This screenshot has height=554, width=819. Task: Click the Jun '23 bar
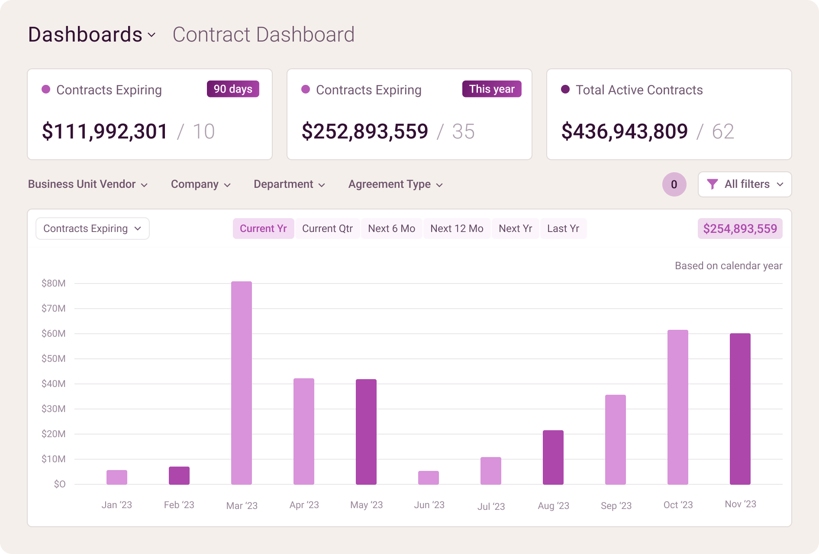[429, 478]
